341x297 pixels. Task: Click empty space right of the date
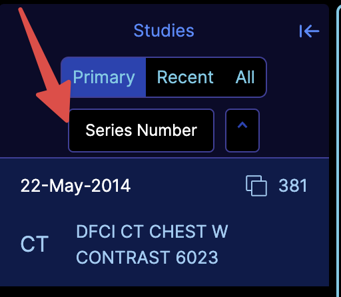186,186
